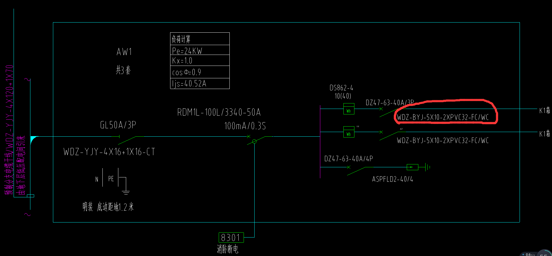This screenshot has width=552, height=256.
Task: Click the GL50A/3P switch label
Action: (118, 125)
